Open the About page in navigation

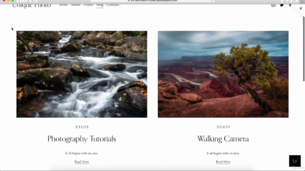click(x=75, y=5)
